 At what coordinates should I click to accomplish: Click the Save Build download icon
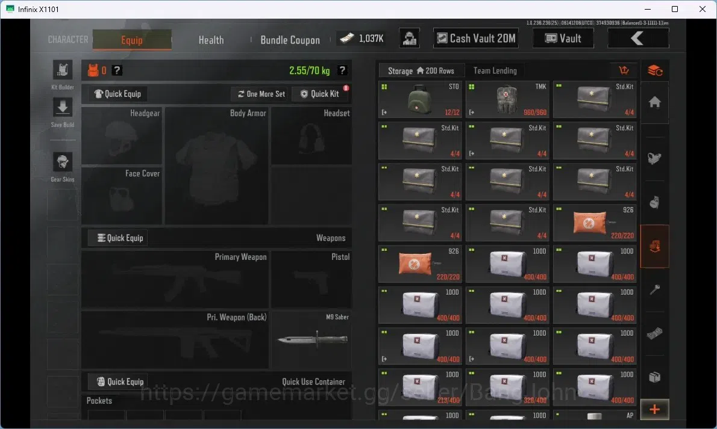coord(63,108)
